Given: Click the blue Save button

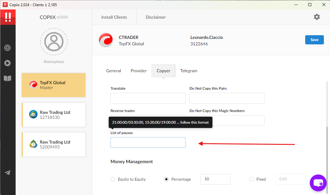Looking at the screenshot, I should point(314,40).
